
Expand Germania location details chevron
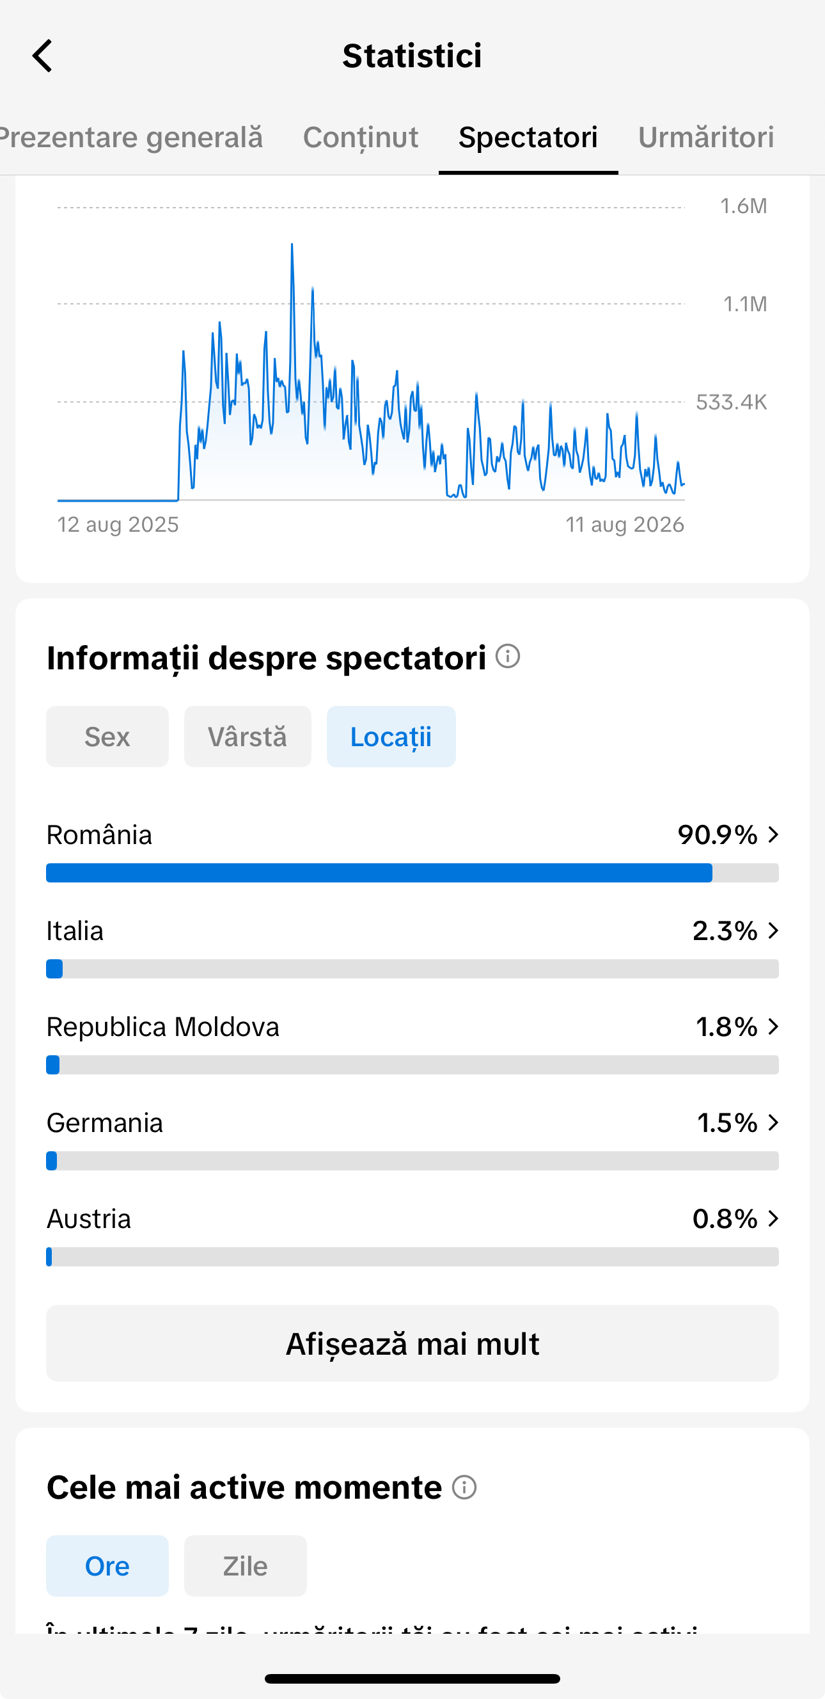(x=773, y=1122)
